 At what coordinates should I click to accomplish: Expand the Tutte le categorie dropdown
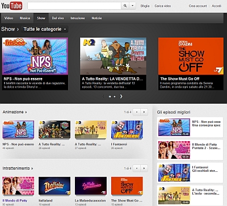[x=45, y=29]
